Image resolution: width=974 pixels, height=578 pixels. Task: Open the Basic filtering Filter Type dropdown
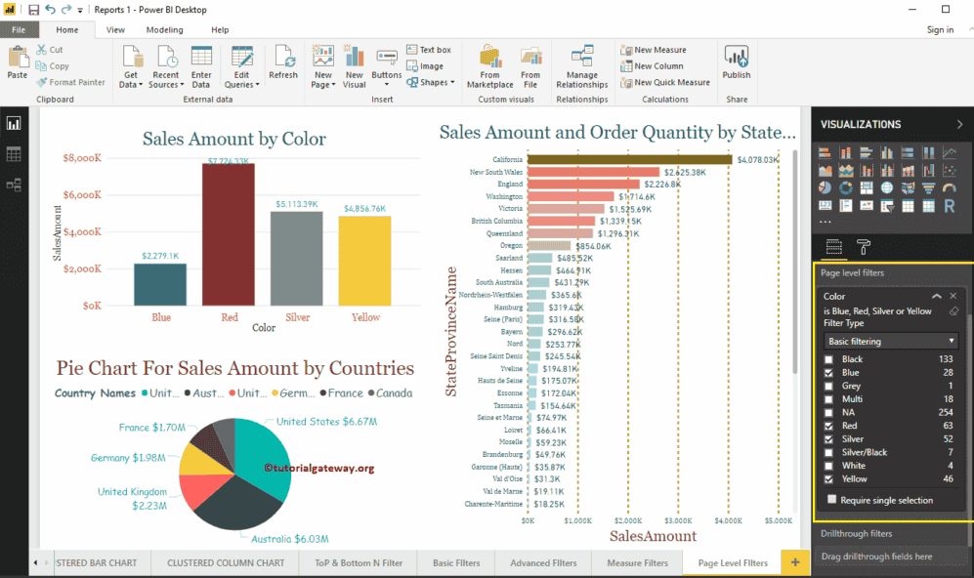pos(891,340)
